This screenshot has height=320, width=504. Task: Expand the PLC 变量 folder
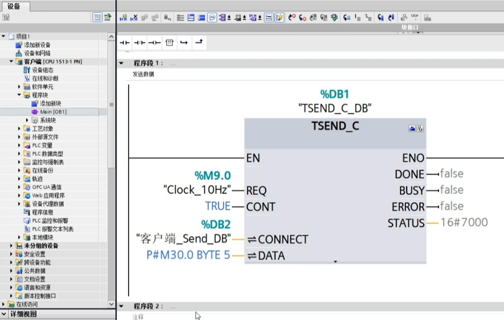20,145
